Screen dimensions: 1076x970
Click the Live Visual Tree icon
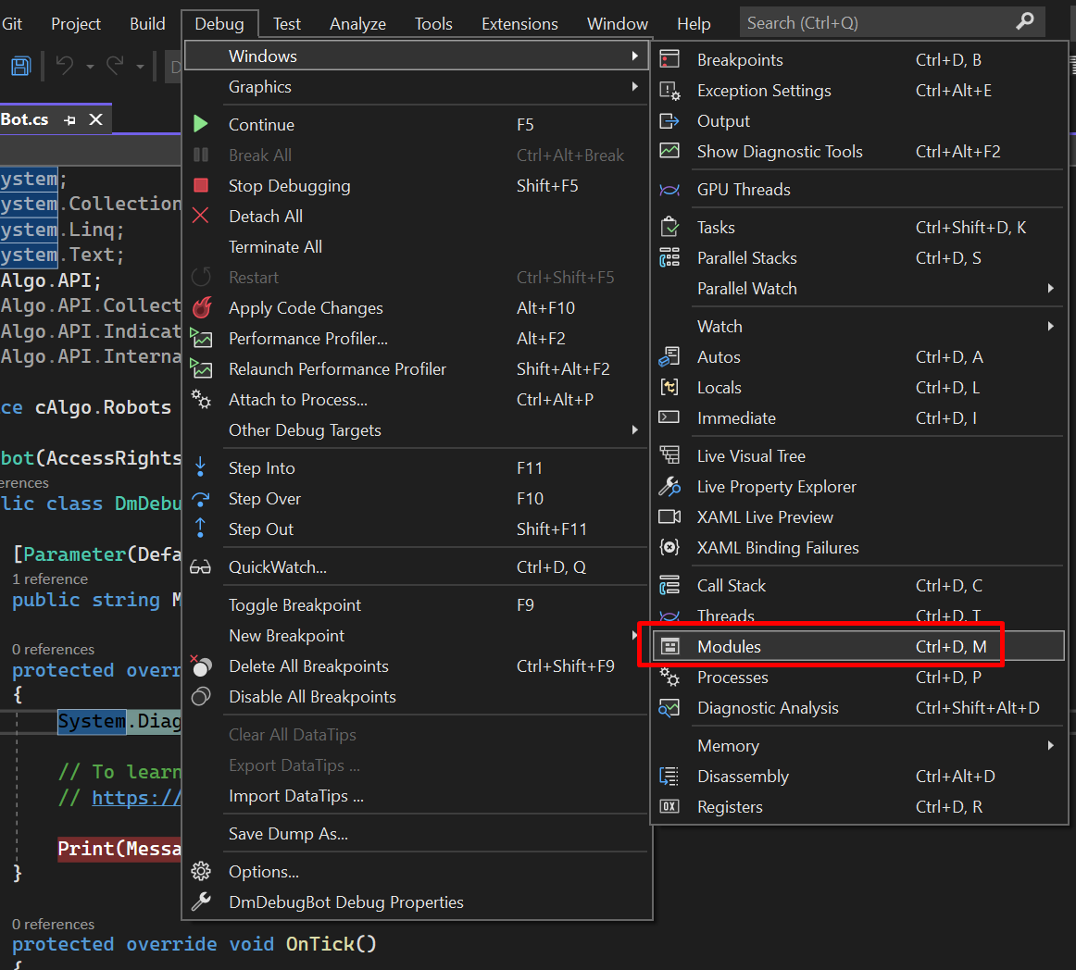click(x=669, y=454)
